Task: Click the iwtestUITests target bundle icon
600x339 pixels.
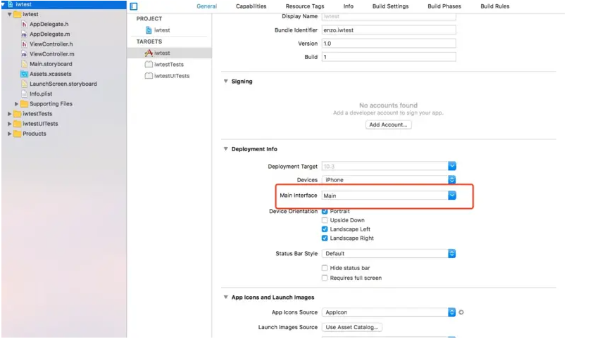Action: click(149, 76)
